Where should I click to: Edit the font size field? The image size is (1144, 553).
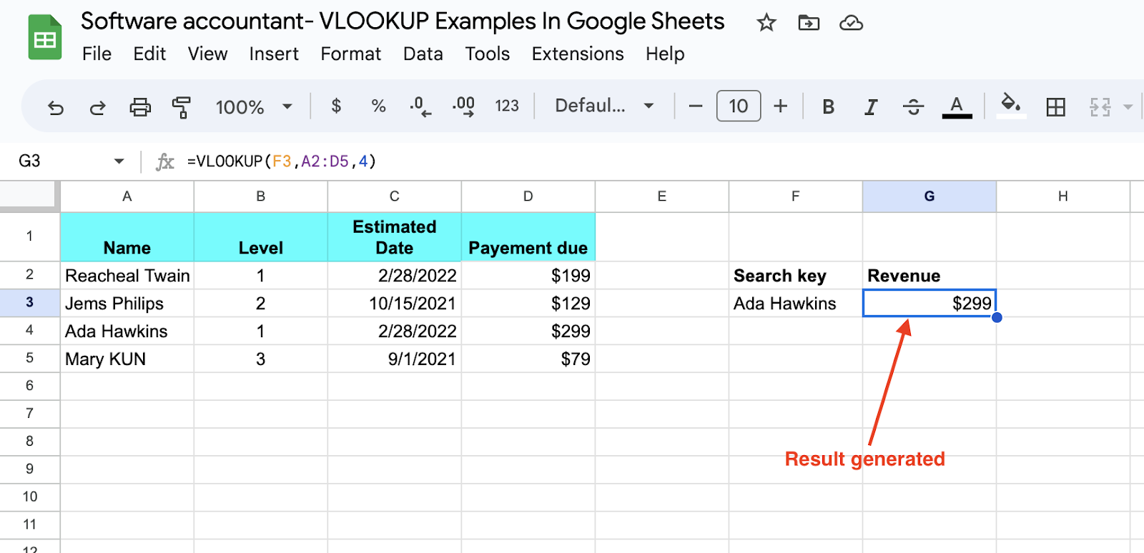pos(739,106)
